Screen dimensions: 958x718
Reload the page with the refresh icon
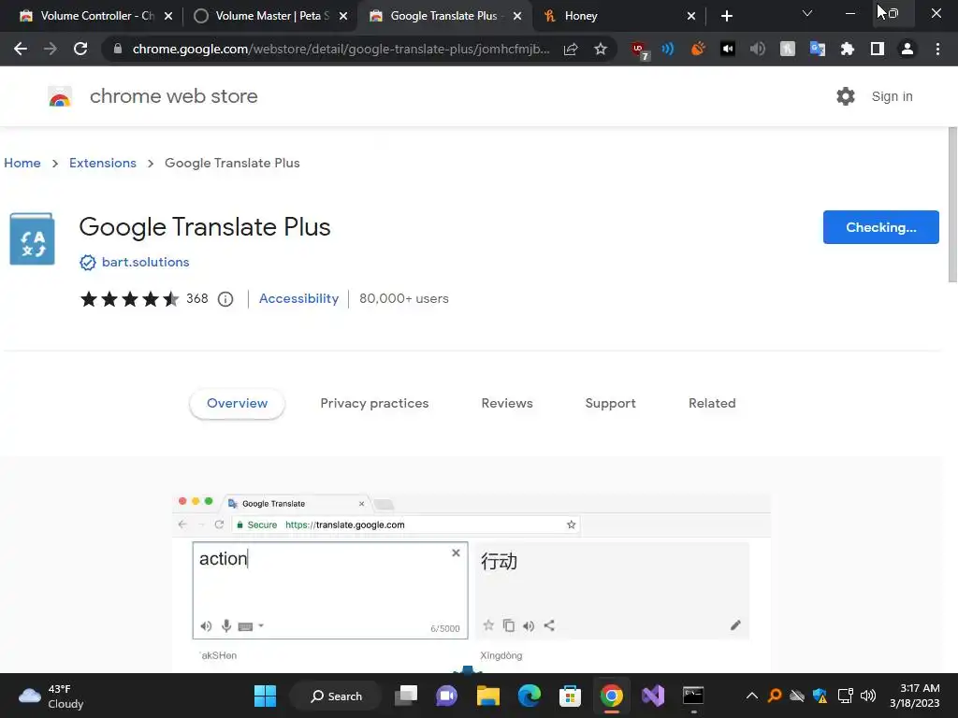80,49
